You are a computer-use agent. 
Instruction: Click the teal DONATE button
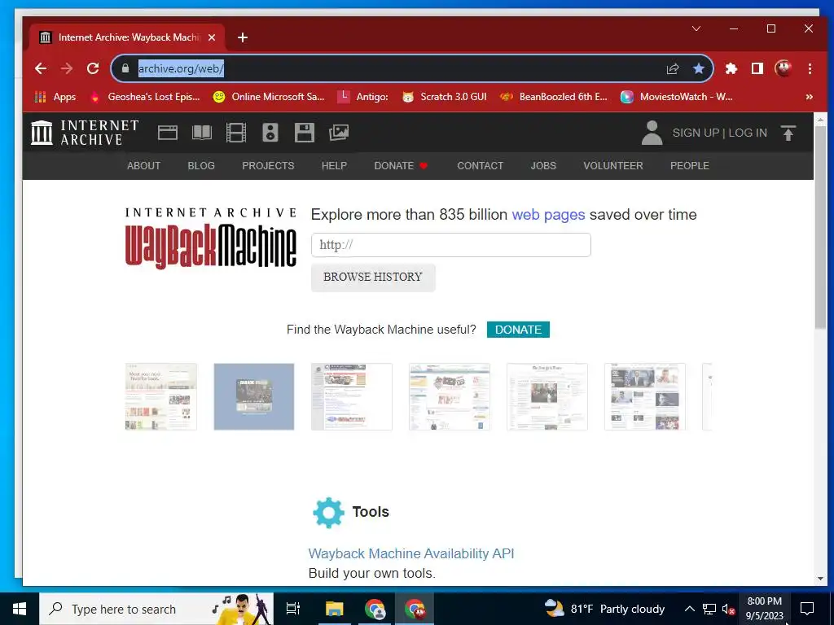(x=518, y=330)
